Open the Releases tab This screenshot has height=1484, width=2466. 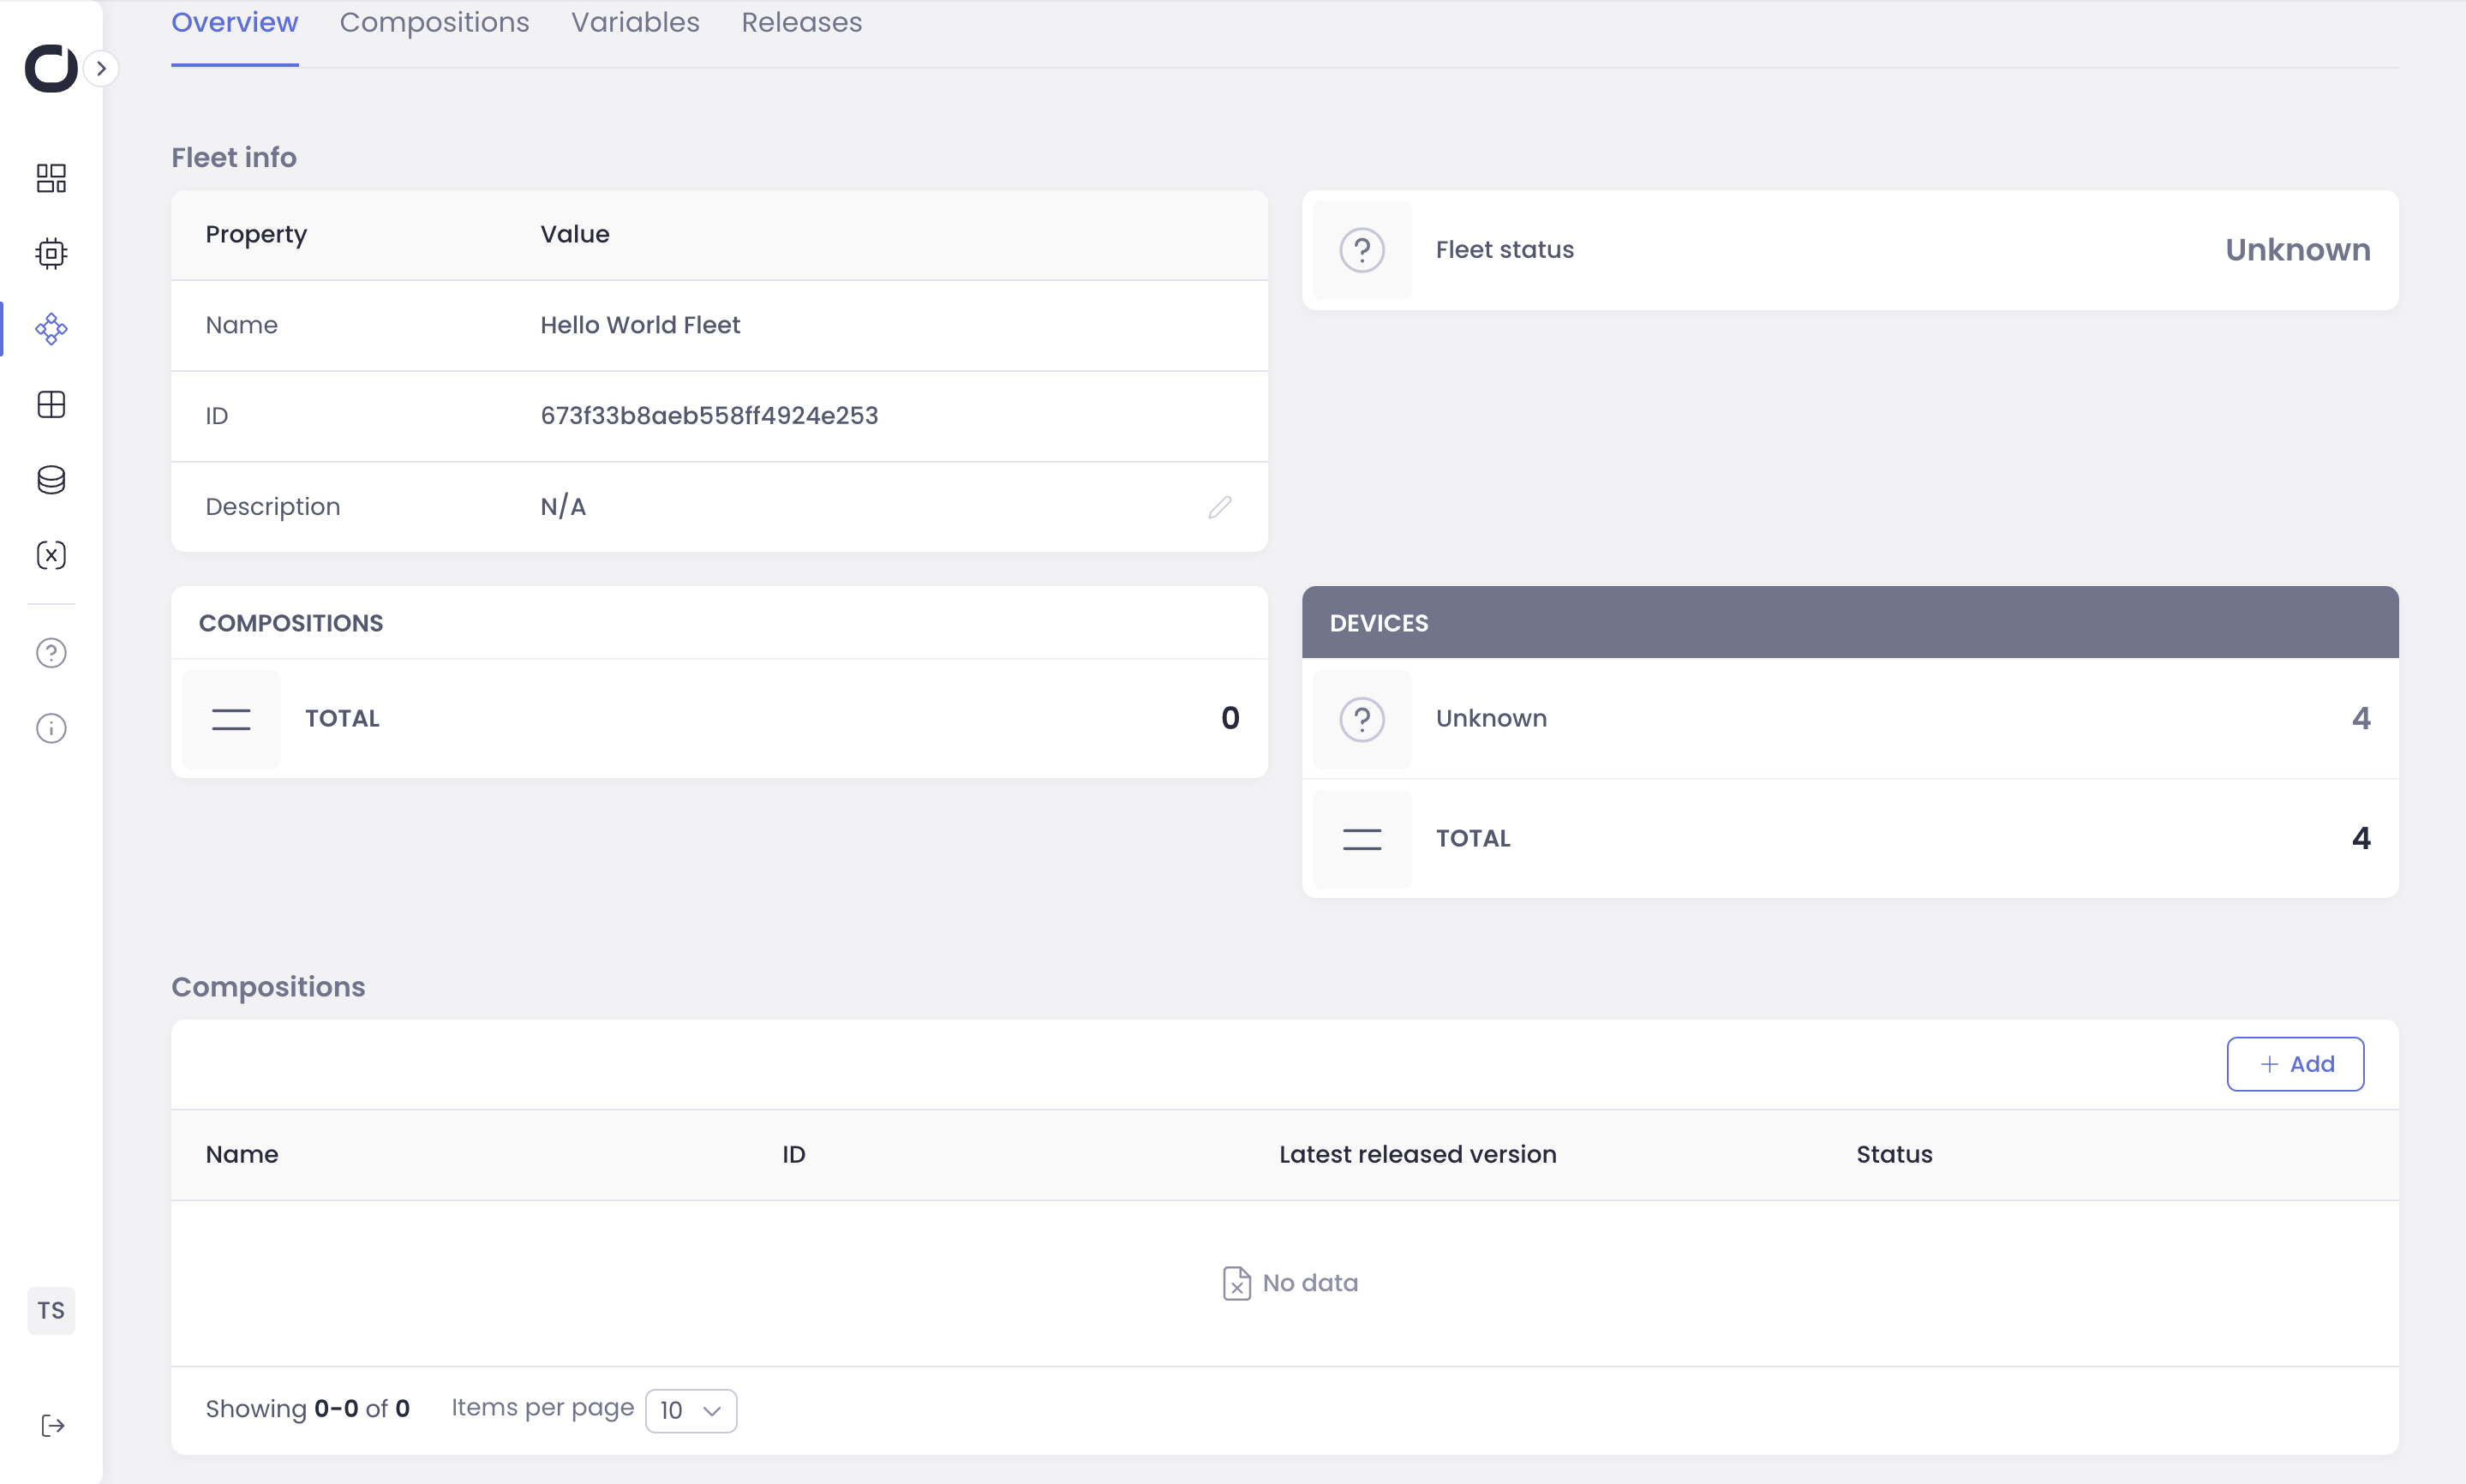click(x=801, y=23)
